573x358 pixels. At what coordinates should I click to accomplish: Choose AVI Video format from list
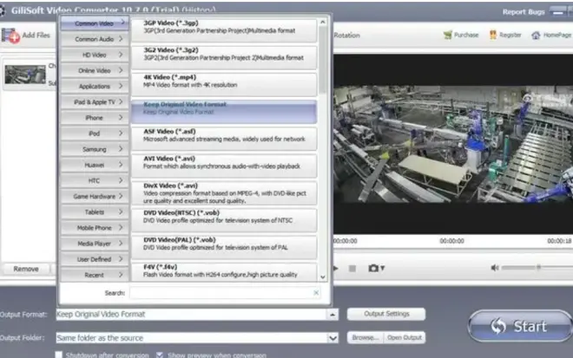[x=224, y=164]
